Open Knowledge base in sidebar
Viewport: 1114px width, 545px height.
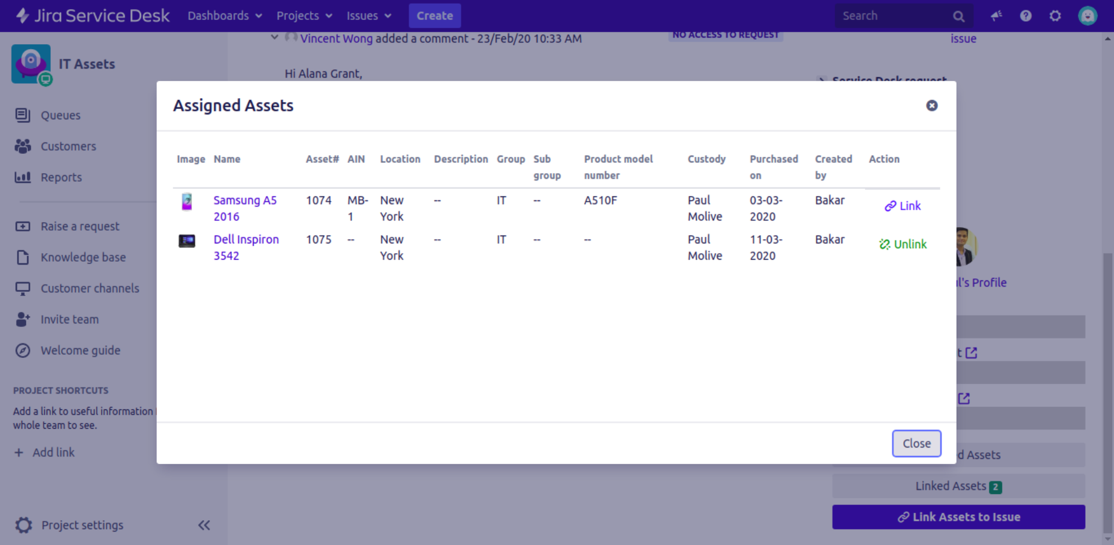(83, 257)
